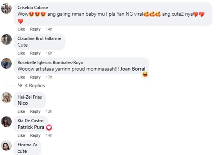Click the tagged name Nico
218x155 pixels.
tap(23, 103)
